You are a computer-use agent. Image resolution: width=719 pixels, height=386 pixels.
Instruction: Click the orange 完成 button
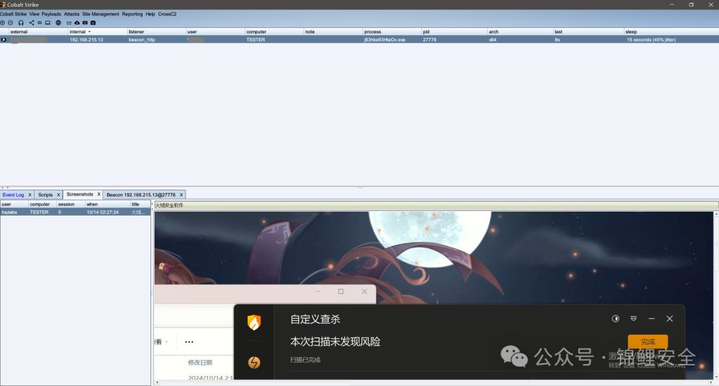tap(648, 341)
